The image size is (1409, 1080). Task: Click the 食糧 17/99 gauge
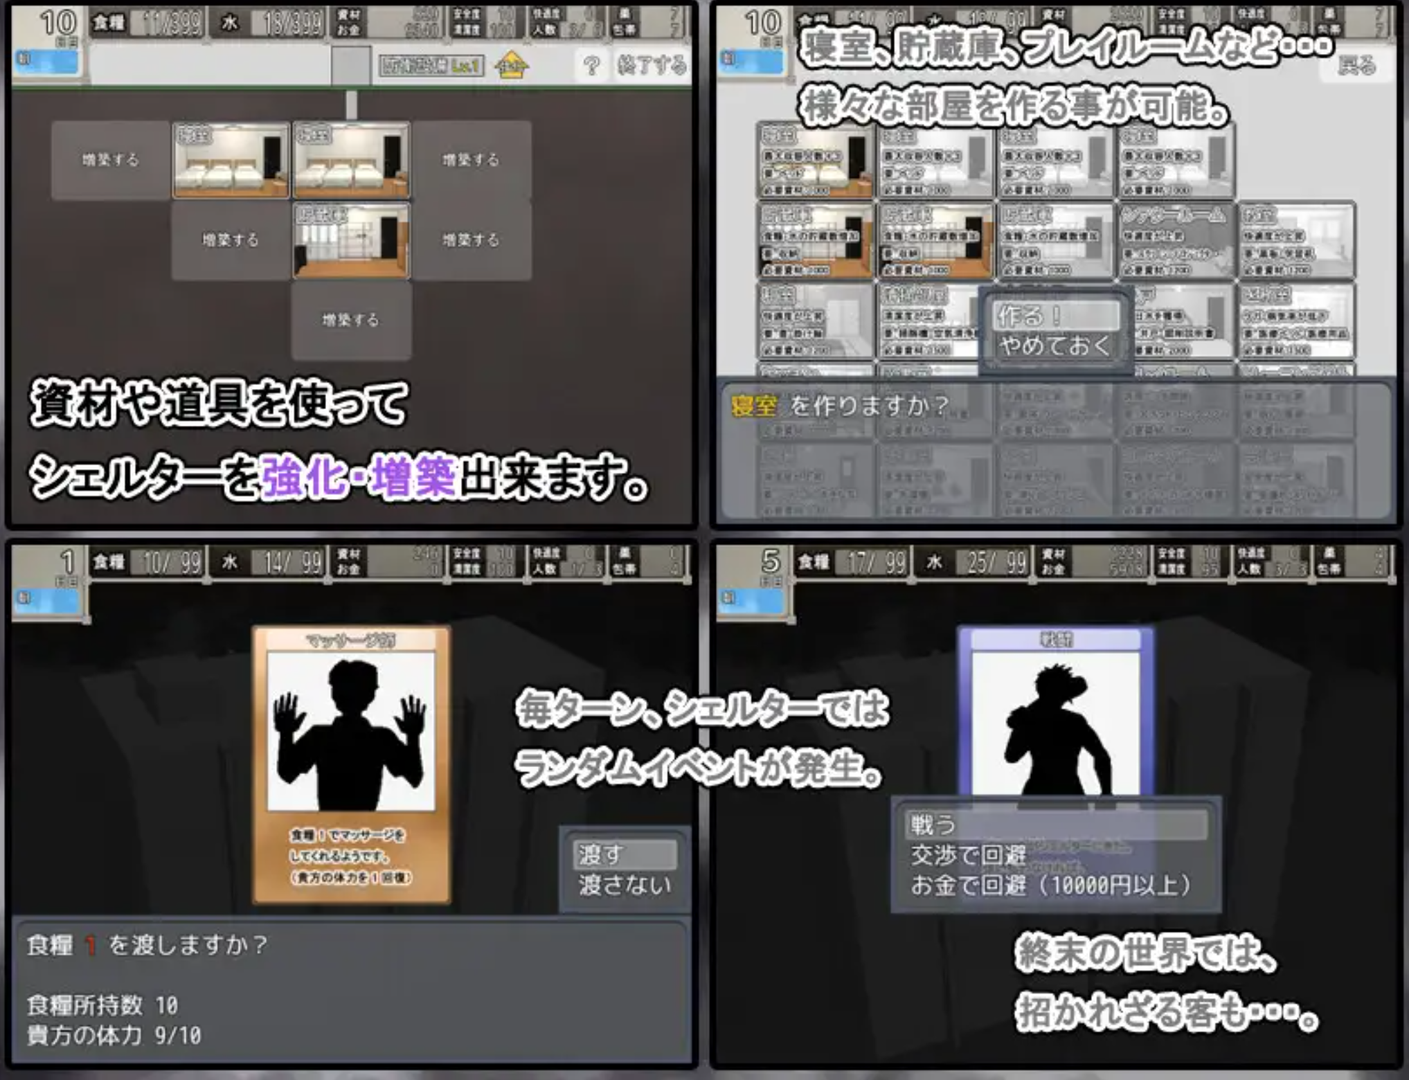tap(852, 561)
